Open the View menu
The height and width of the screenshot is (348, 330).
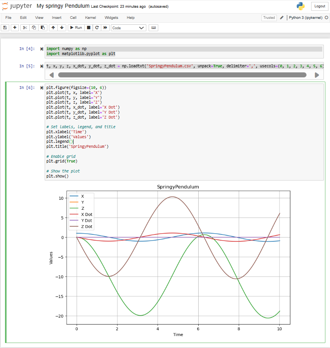[39, 18]
